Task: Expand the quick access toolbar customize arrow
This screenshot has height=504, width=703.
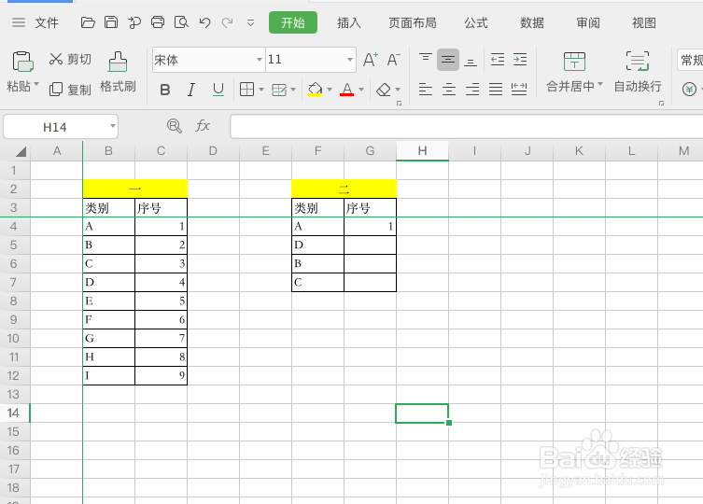Action: 250,23
